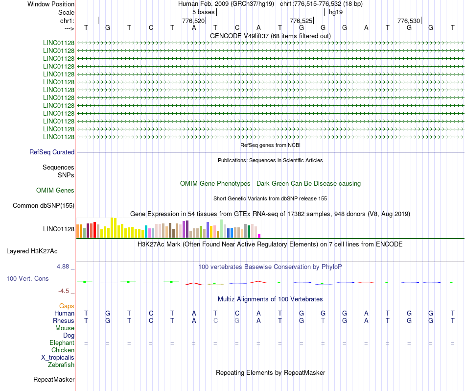Open the Common dbSNP(155) track label

43,205
